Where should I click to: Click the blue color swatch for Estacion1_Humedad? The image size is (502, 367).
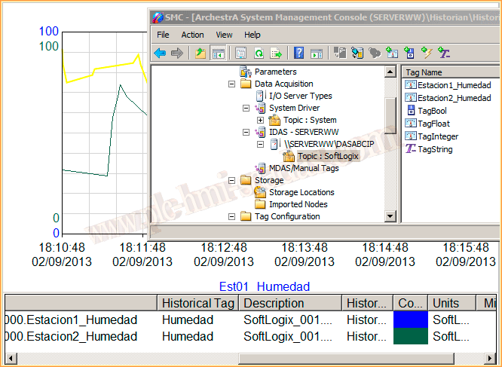[x=409, y=320]
